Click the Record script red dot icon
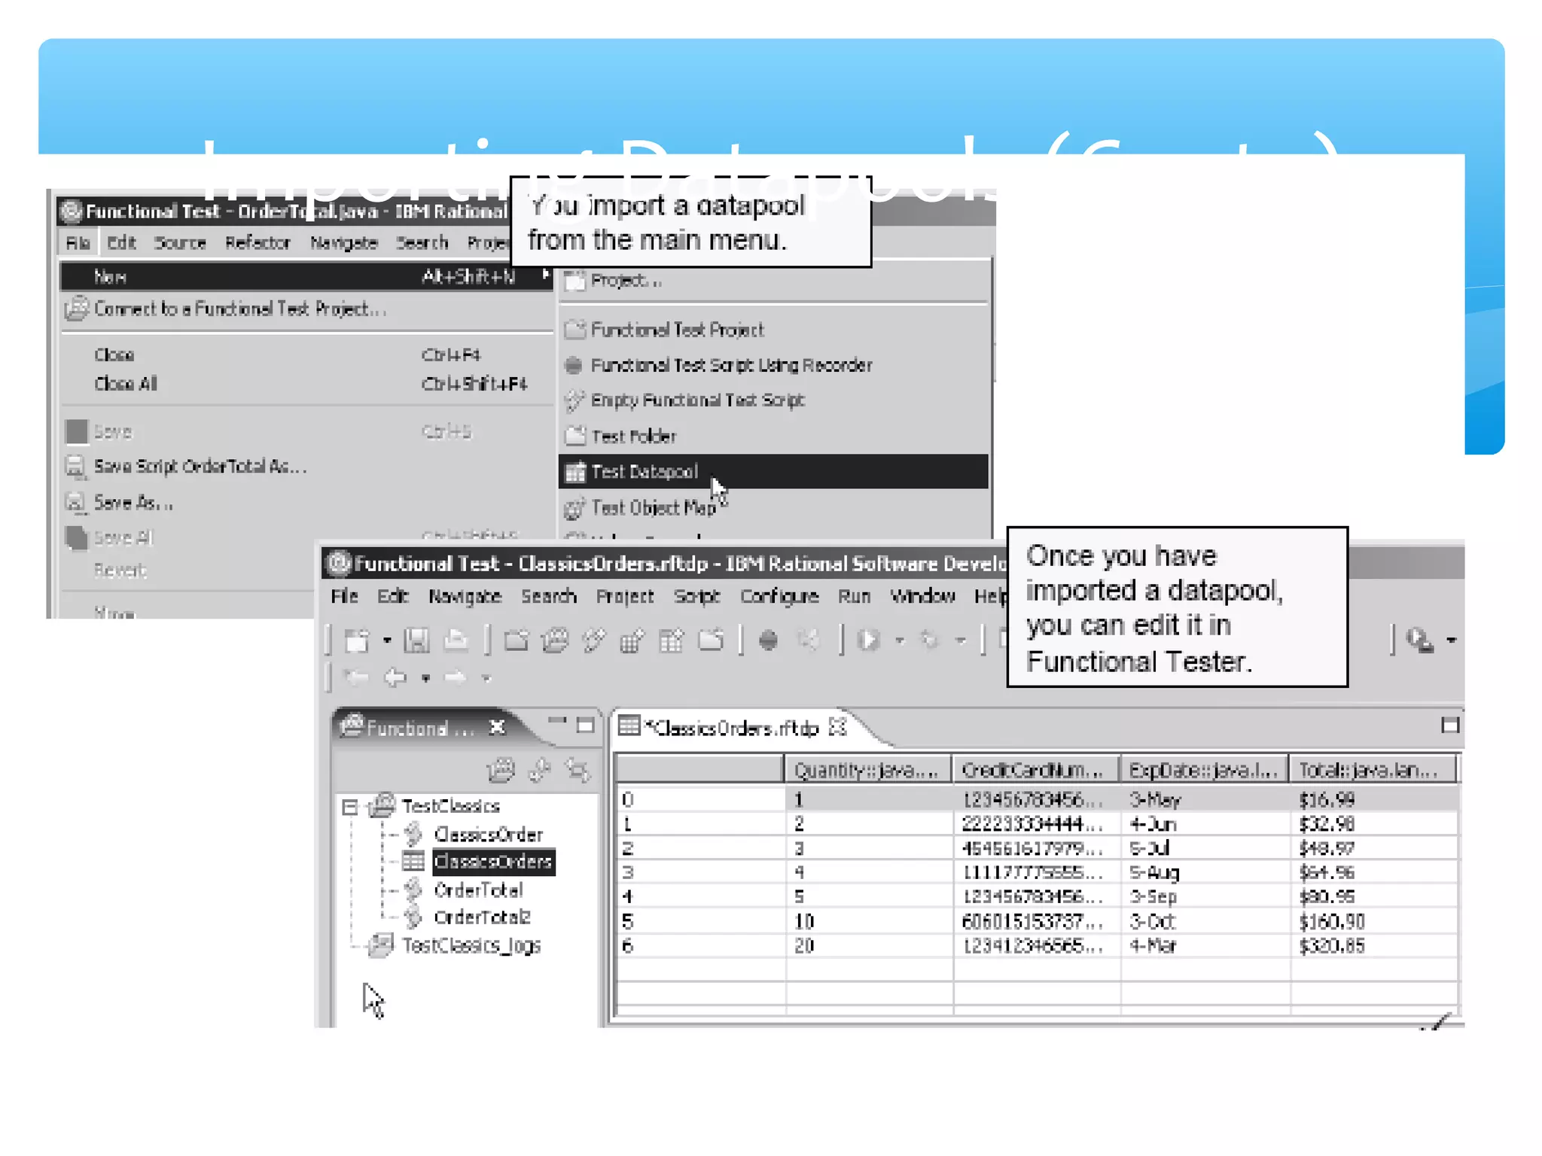The height and width of the screenshot is (1156, 1542). click(768, 640)
